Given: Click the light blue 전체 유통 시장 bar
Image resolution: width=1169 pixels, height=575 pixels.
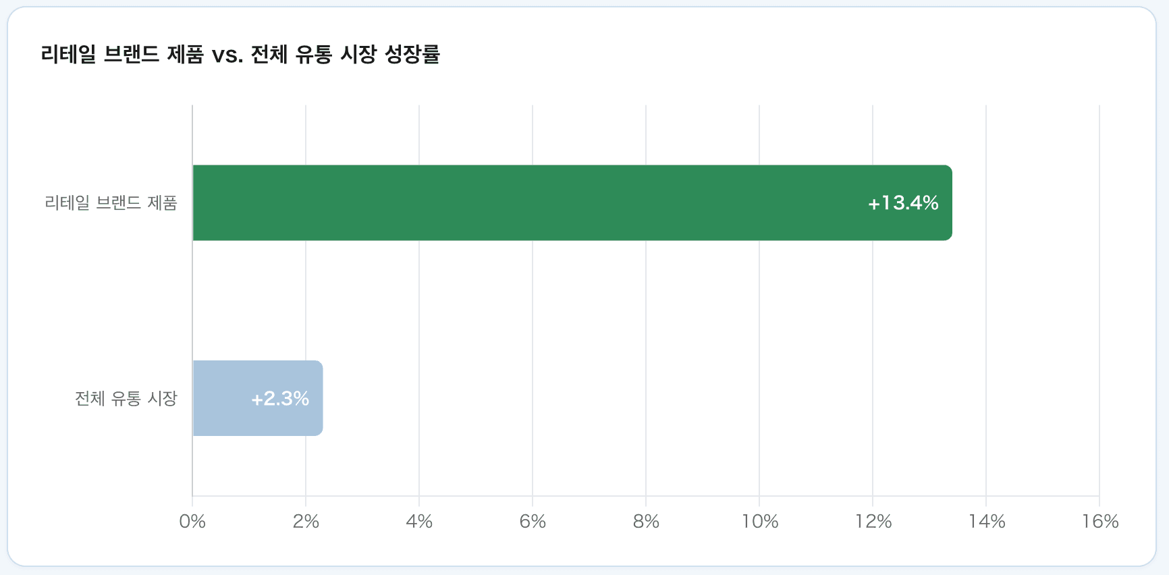Looking at the screenshot, I should click(258, 398).
